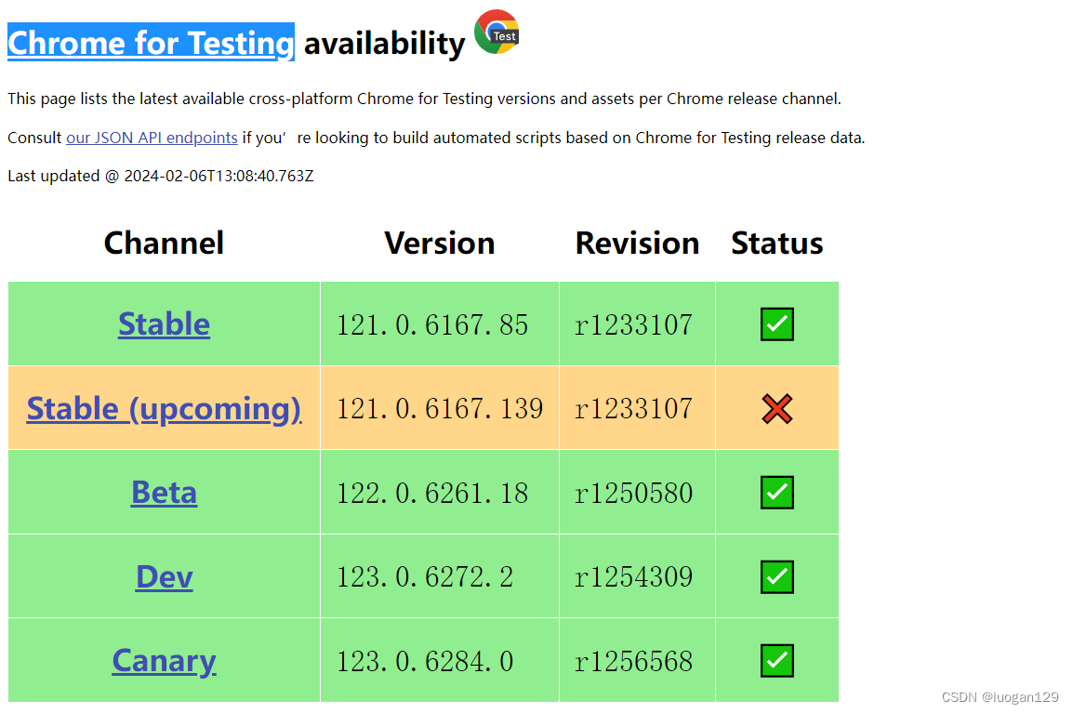This screenshot has height=713, width=1073.
Task: Open the Canary channel link
Action: (x=165, y=661)
